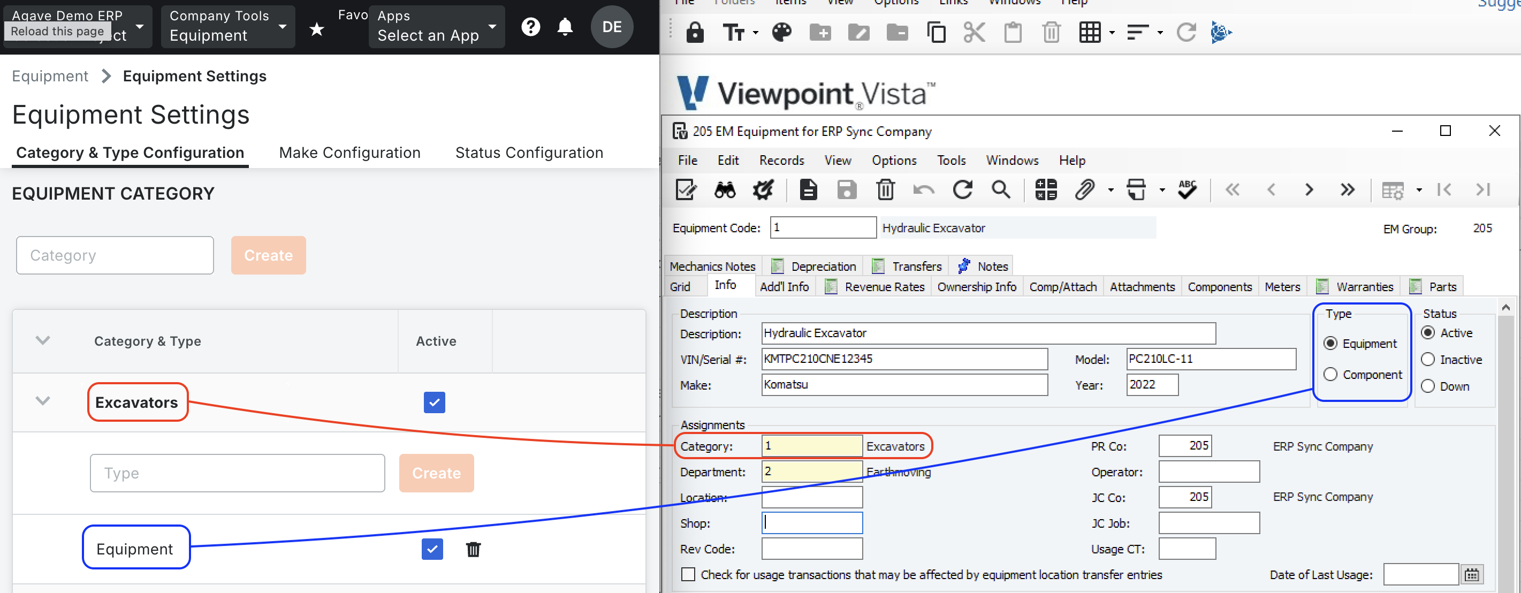
Task: Click the magnifying glass search icon
Action: 1001,190
